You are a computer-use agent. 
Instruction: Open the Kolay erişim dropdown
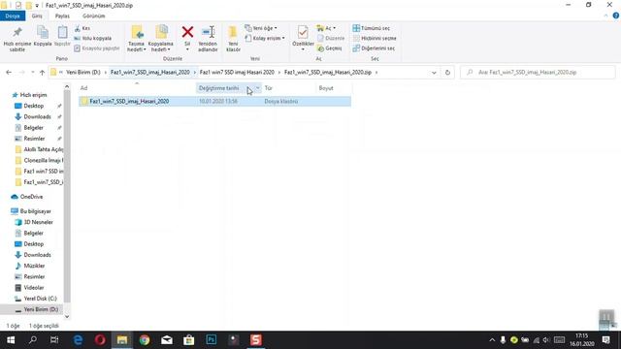coord(265,39)
